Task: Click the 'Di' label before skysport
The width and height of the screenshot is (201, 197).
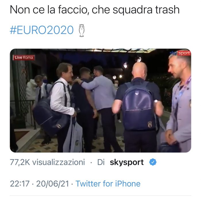Action: pos(101,162)
